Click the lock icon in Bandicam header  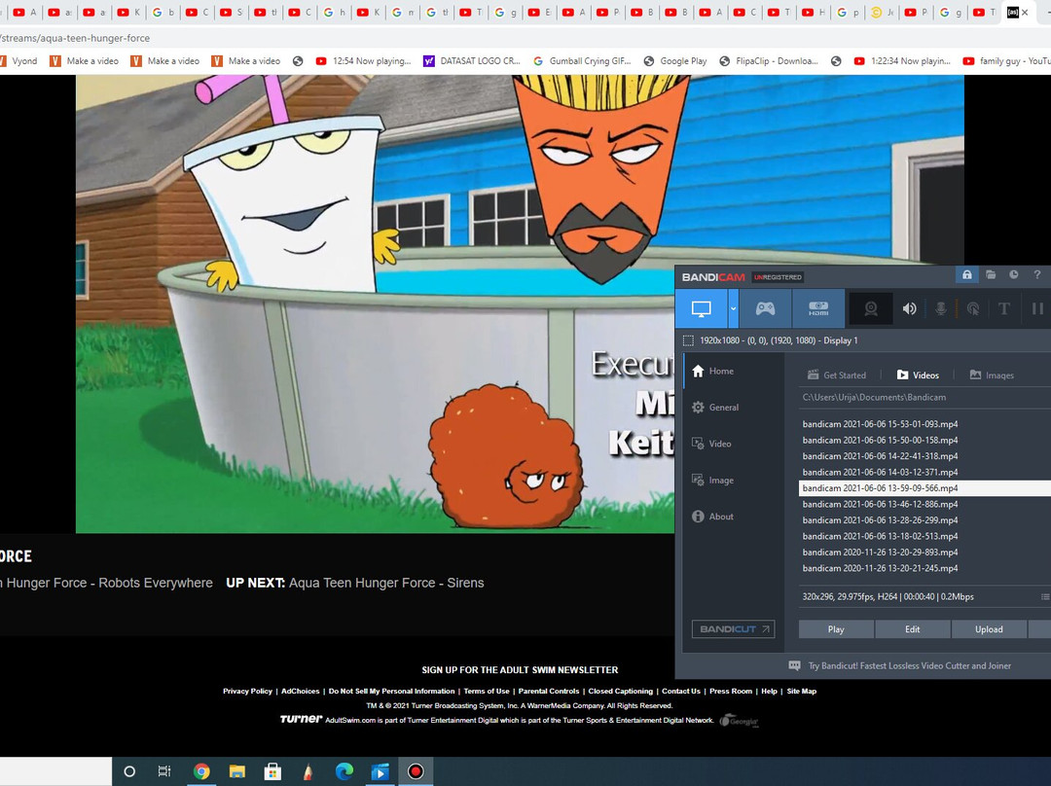(x=966, y=275)
